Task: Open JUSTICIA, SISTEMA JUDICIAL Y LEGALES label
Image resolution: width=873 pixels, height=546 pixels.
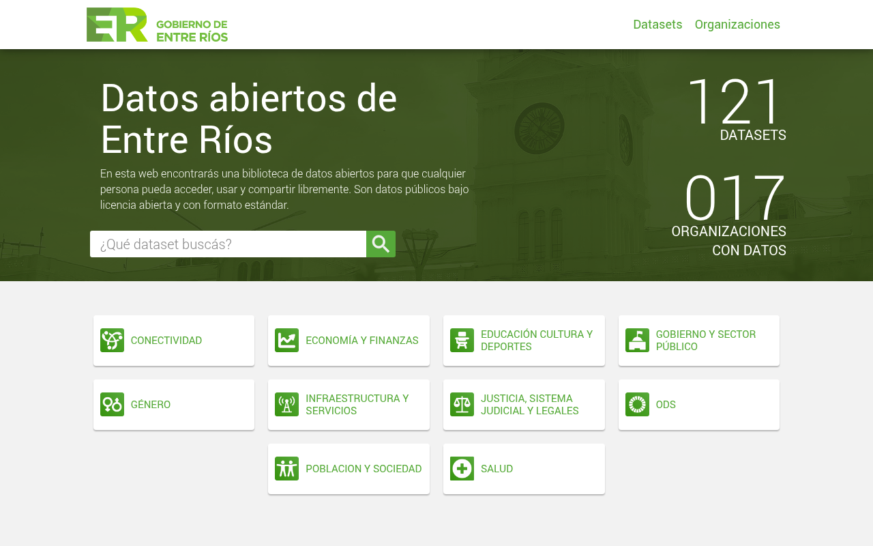Action: pyautogui.click(x=530, y=405)
